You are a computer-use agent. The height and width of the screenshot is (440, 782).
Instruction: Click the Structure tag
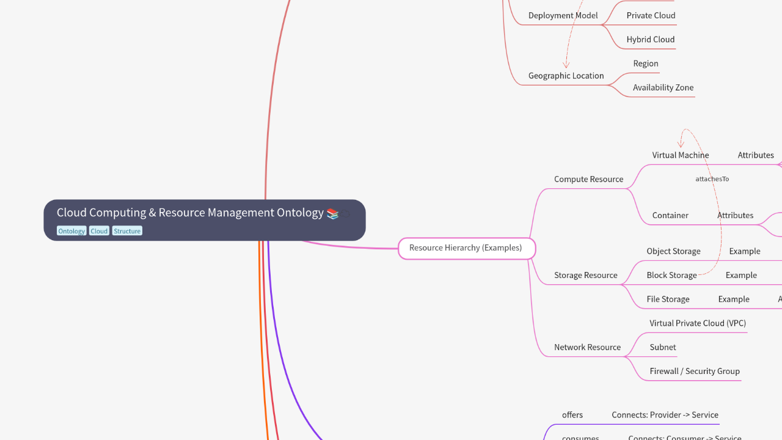(x=127, y=231)
